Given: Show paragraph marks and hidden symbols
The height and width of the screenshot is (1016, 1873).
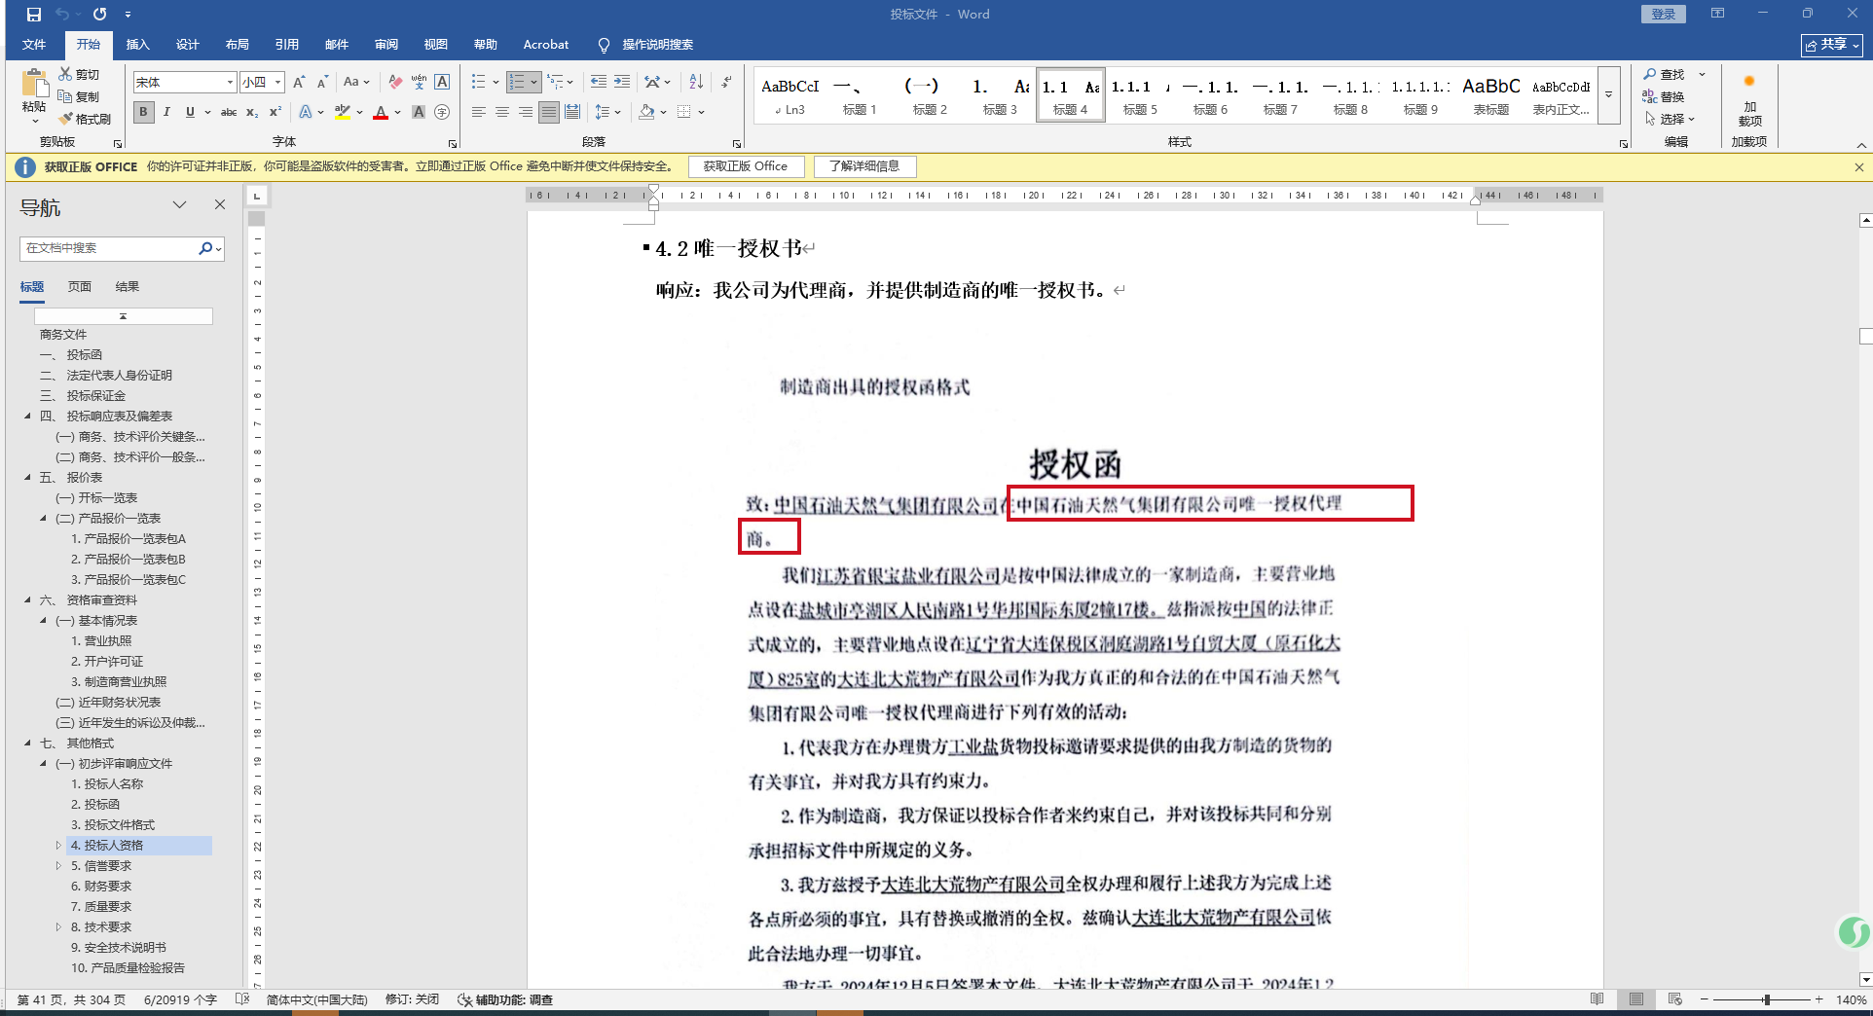Looking at the screenshot, I should tap(727, 83).
